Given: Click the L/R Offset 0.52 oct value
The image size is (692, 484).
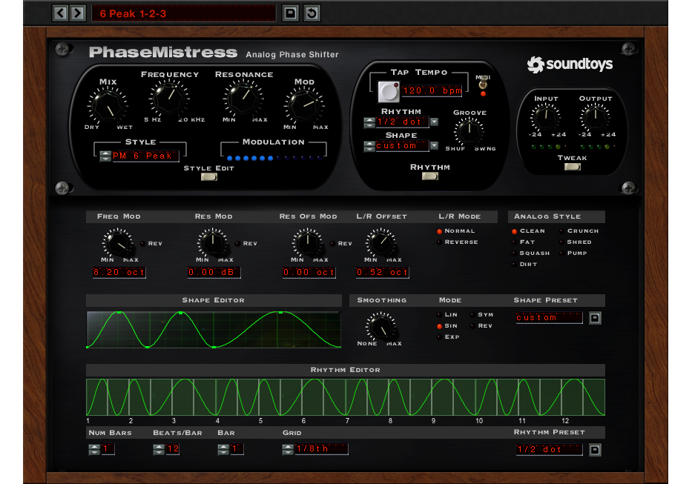Looking at the screenshot, I should click(382, 272).
